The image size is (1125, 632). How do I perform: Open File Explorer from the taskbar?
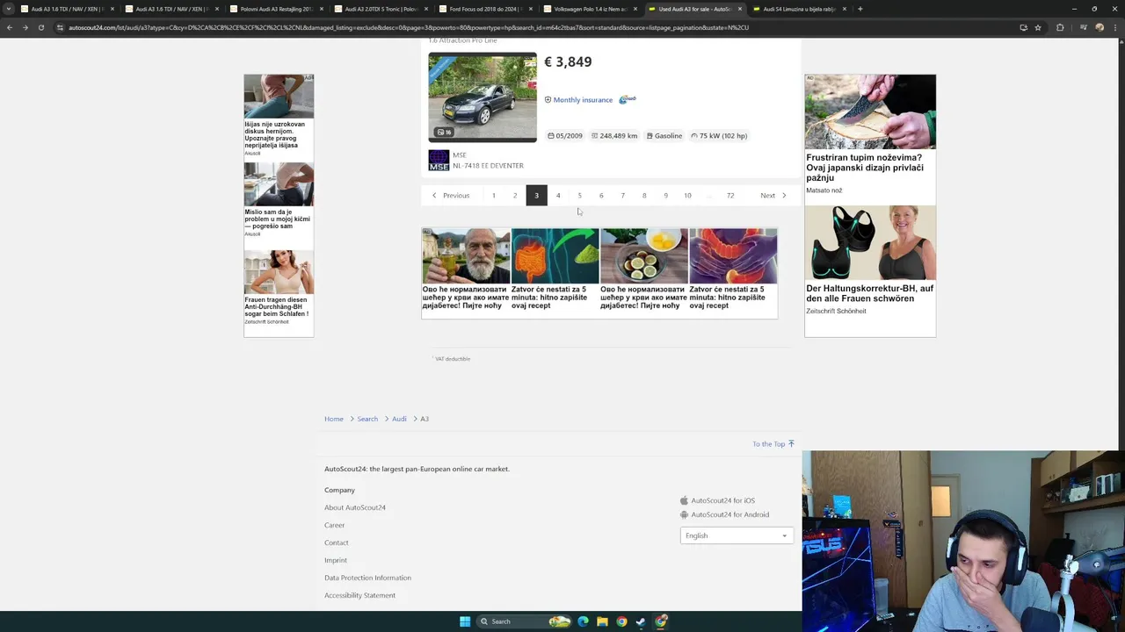(602, 621)
